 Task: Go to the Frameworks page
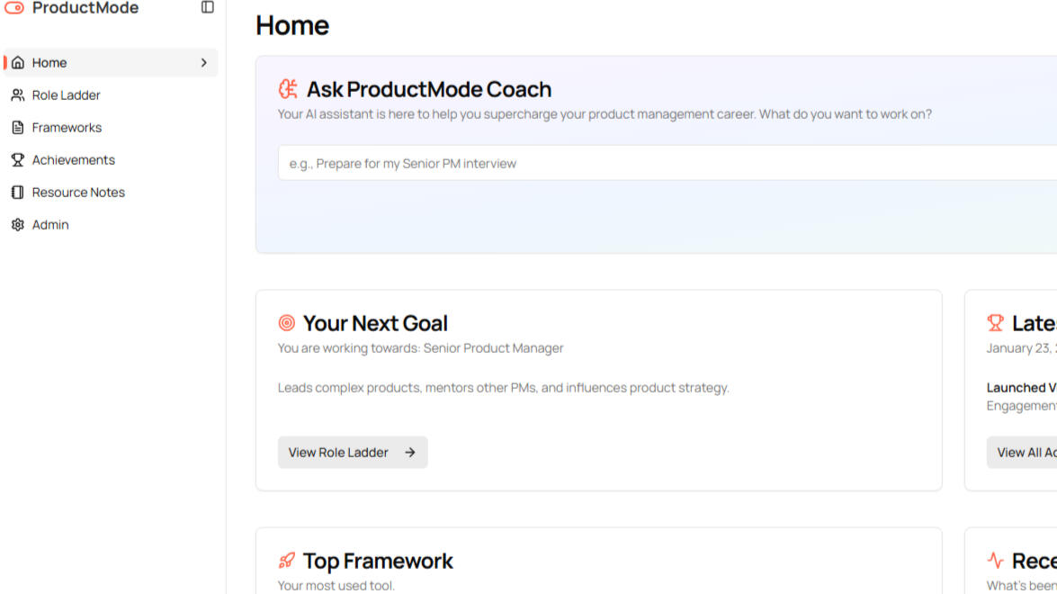coord(67,128)
